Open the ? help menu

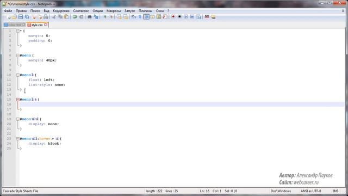click(168, 11)
